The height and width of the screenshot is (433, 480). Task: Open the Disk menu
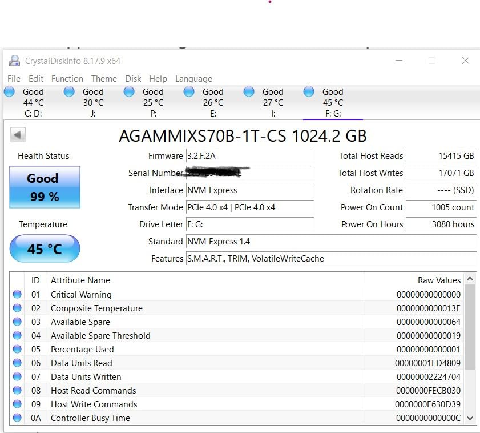[x=133, y=79]
